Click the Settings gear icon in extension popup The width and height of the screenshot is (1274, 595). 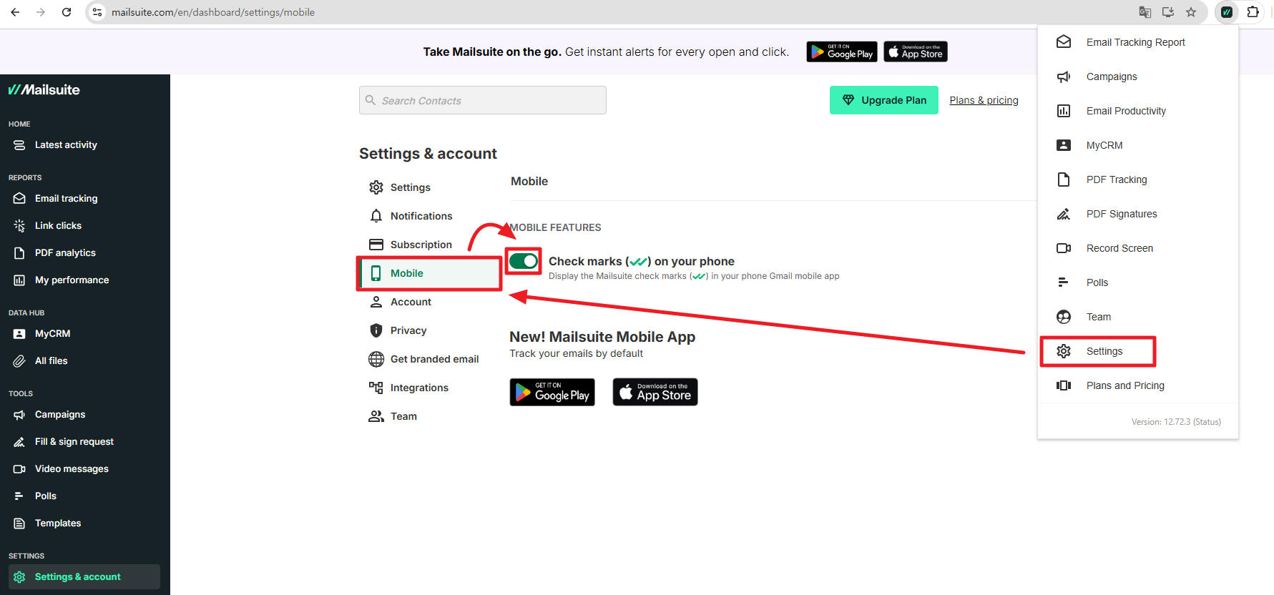coord(1064,351)
